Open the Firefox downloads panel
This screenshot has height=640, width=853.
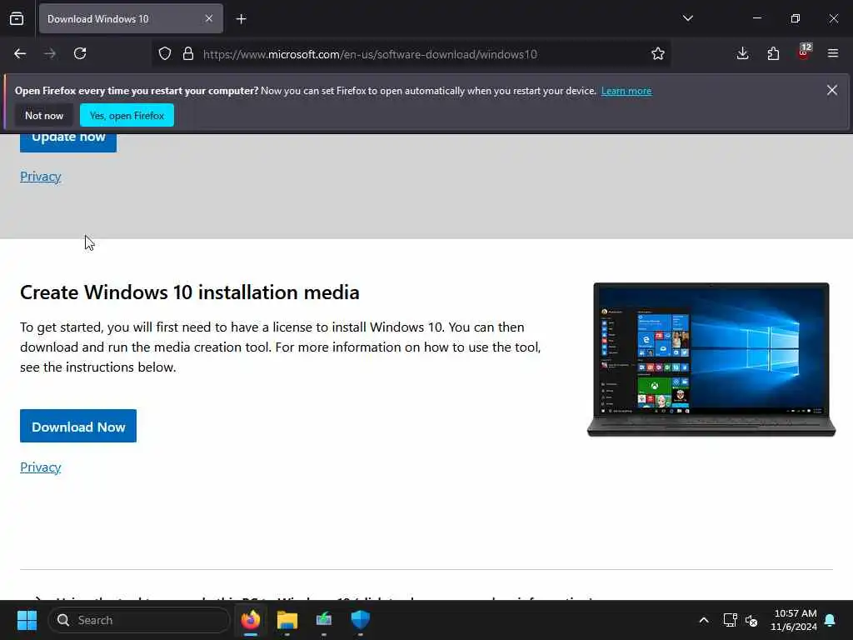pyautogui.click(x=742, y=54)
